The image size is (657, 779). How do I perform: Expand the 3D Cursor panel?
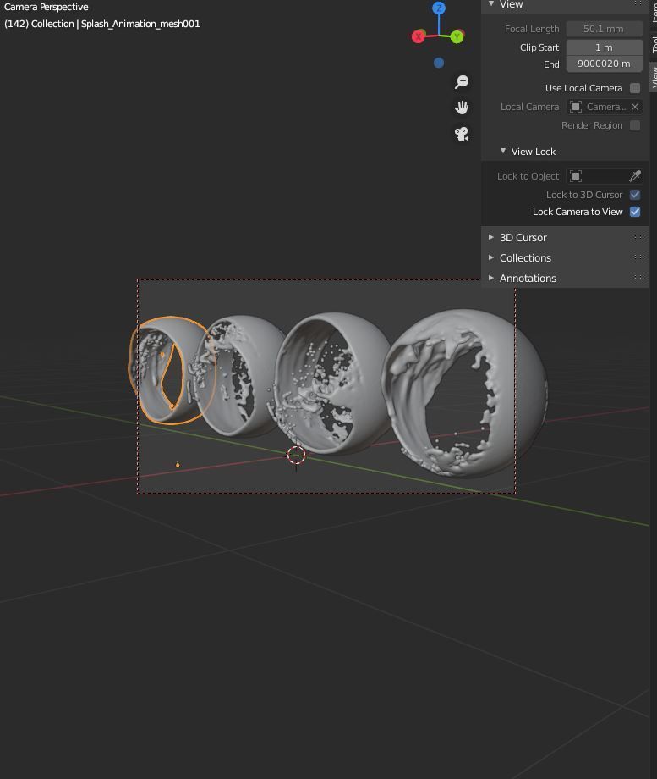(x=491, y=237)
